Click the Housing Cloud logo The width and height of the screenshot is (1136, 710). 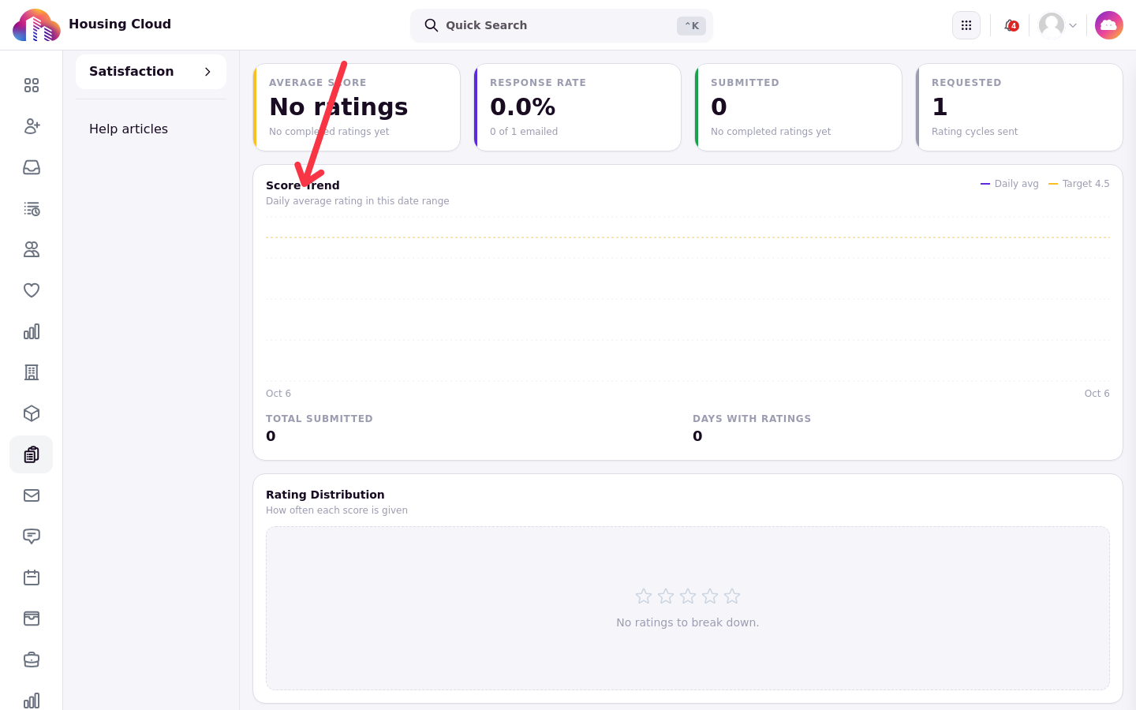36,25
